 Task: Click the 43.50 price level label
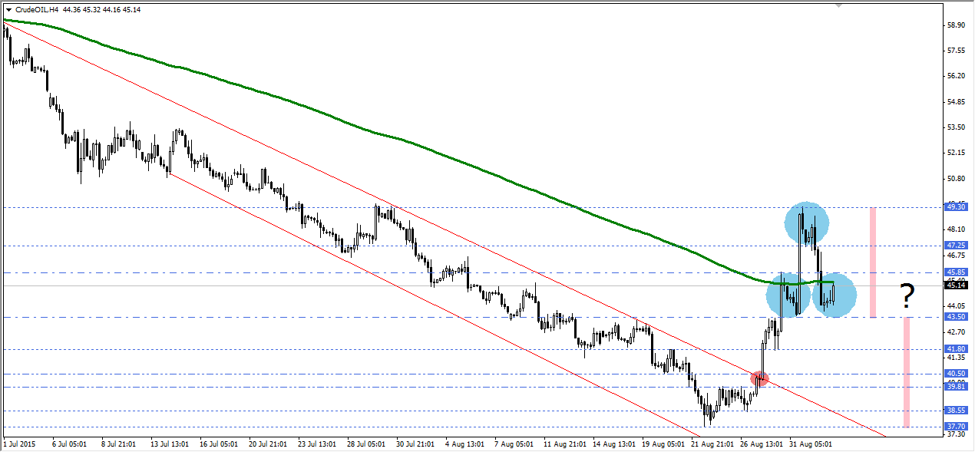click(x=957, y=316)
